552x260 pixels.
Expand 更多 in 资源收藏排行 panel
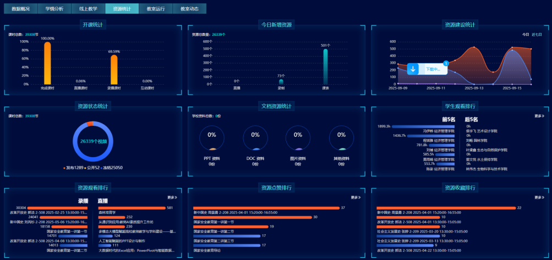coord(539,197)
